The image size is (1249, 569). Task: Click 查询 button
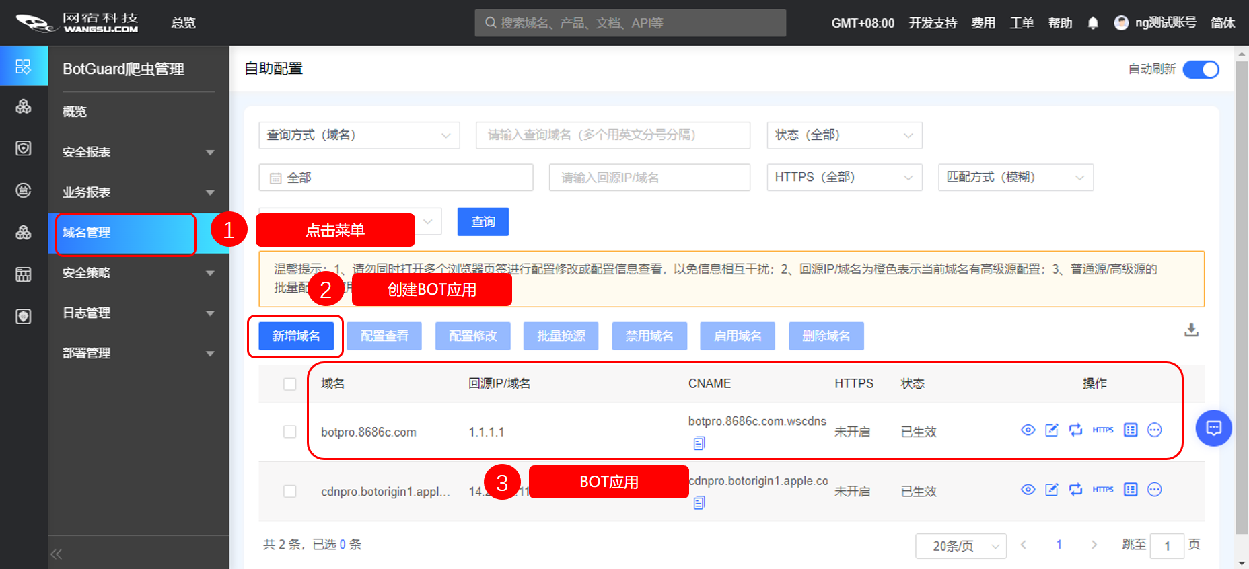[483, 222]
